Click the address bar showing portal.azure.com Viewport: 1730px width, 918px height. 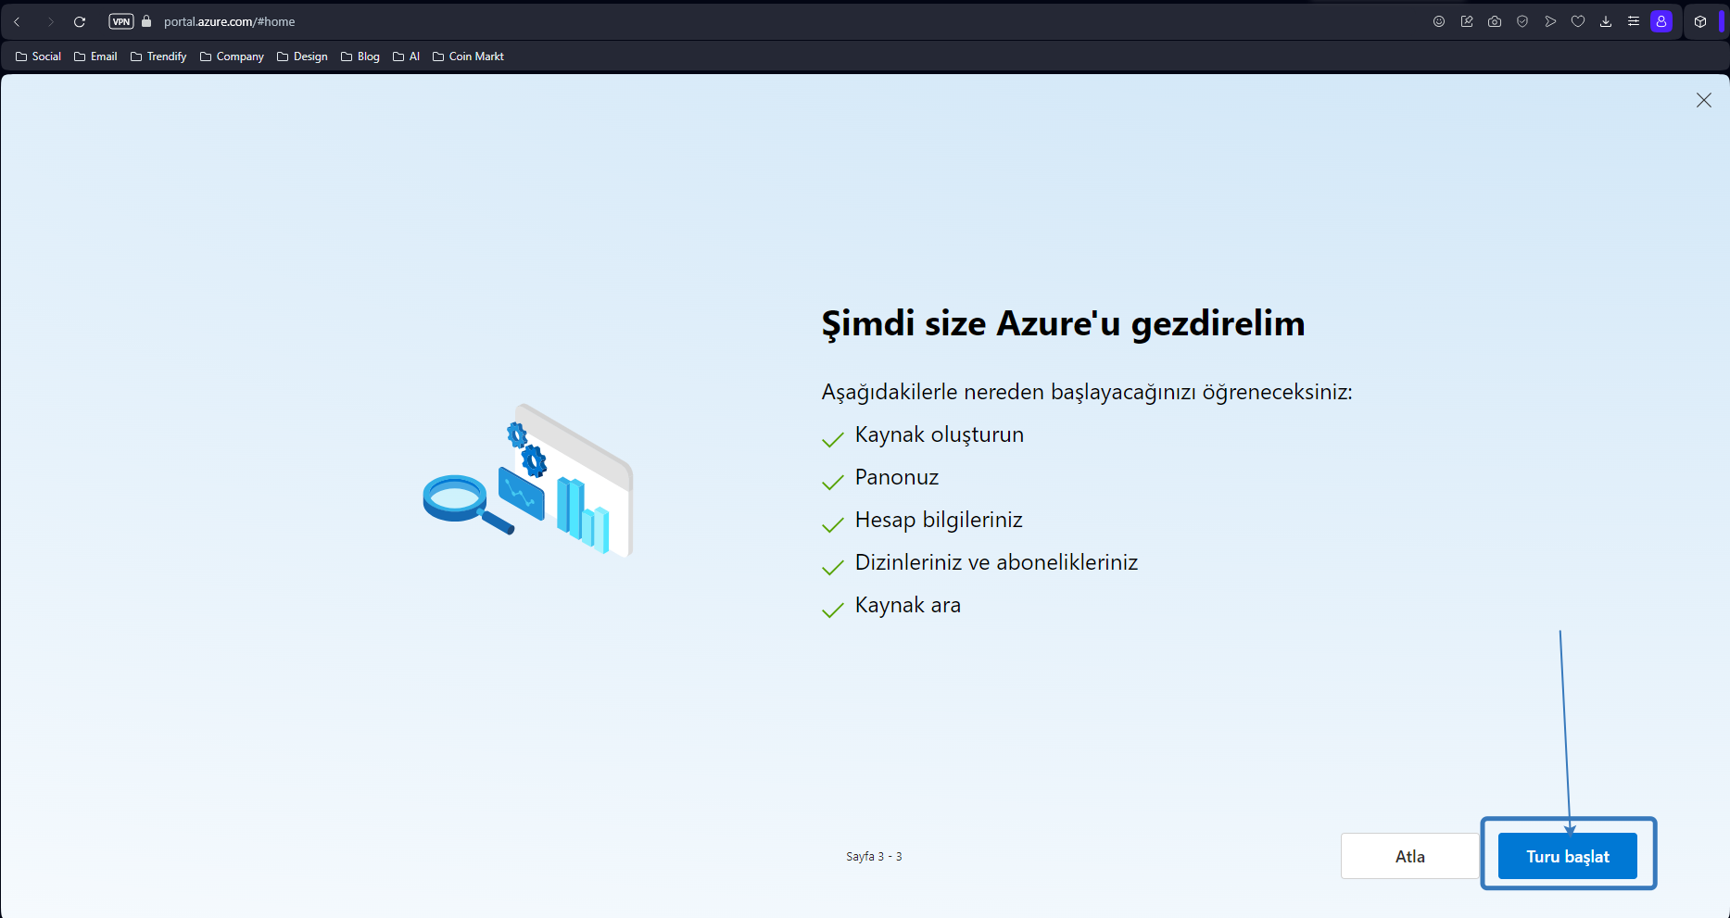(x=228, y=20)
